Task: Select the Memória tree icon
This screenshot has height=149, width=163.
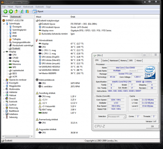Action: (x=10, y=64)
